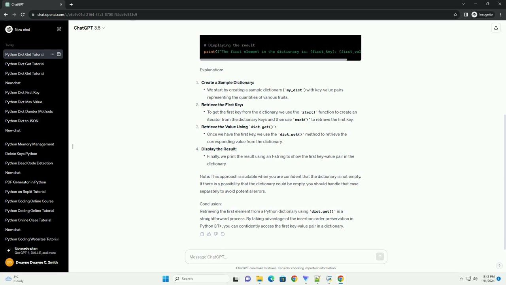
Task: Open the three-dot options for Python Dict Get Tutorial
Action: 52,54
